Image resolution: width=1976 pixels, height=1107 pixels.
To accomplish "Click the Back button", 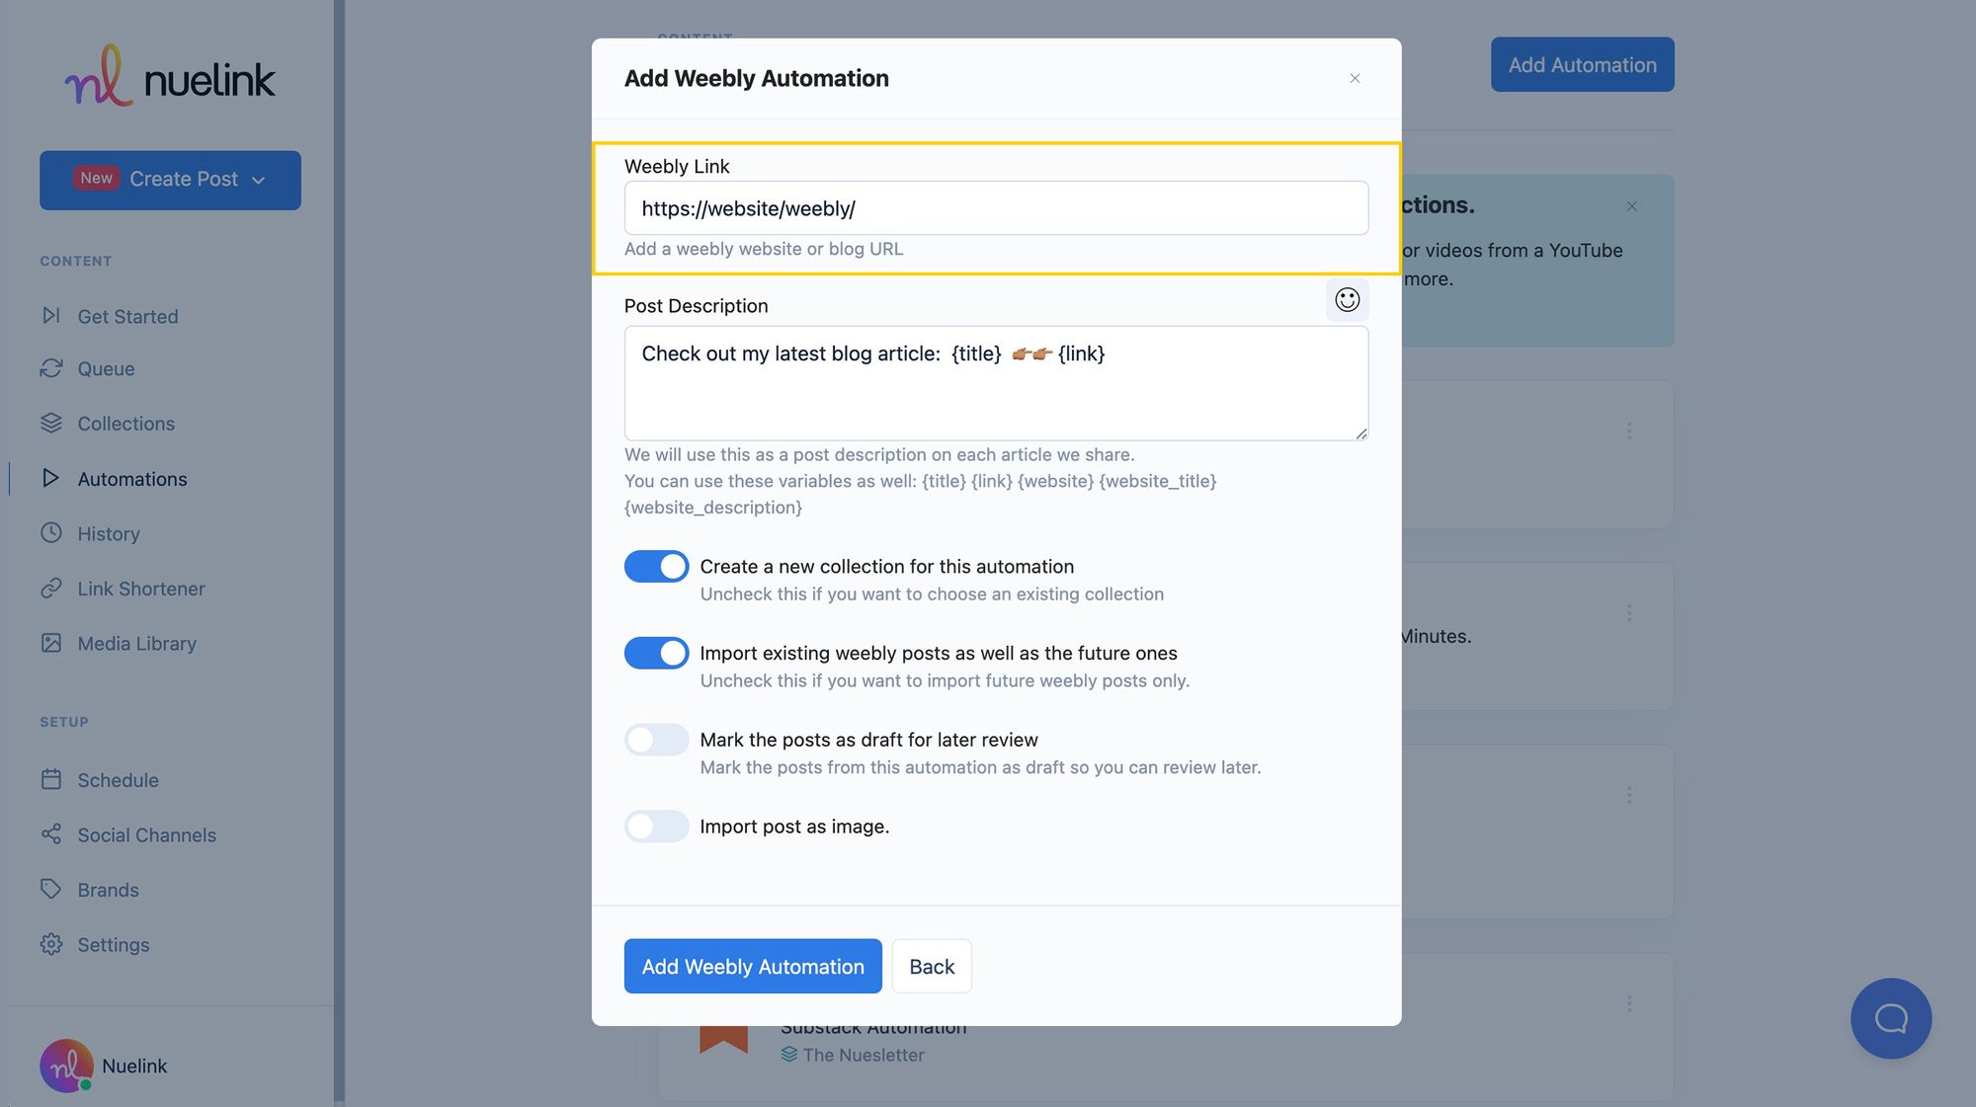I will tap(932, 966).
